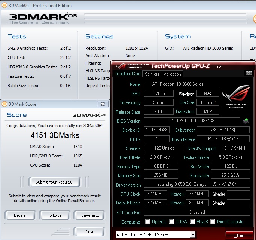The image size is (256, 240).
Task: Enable the OpenCL checkbox
Action: 147,221
